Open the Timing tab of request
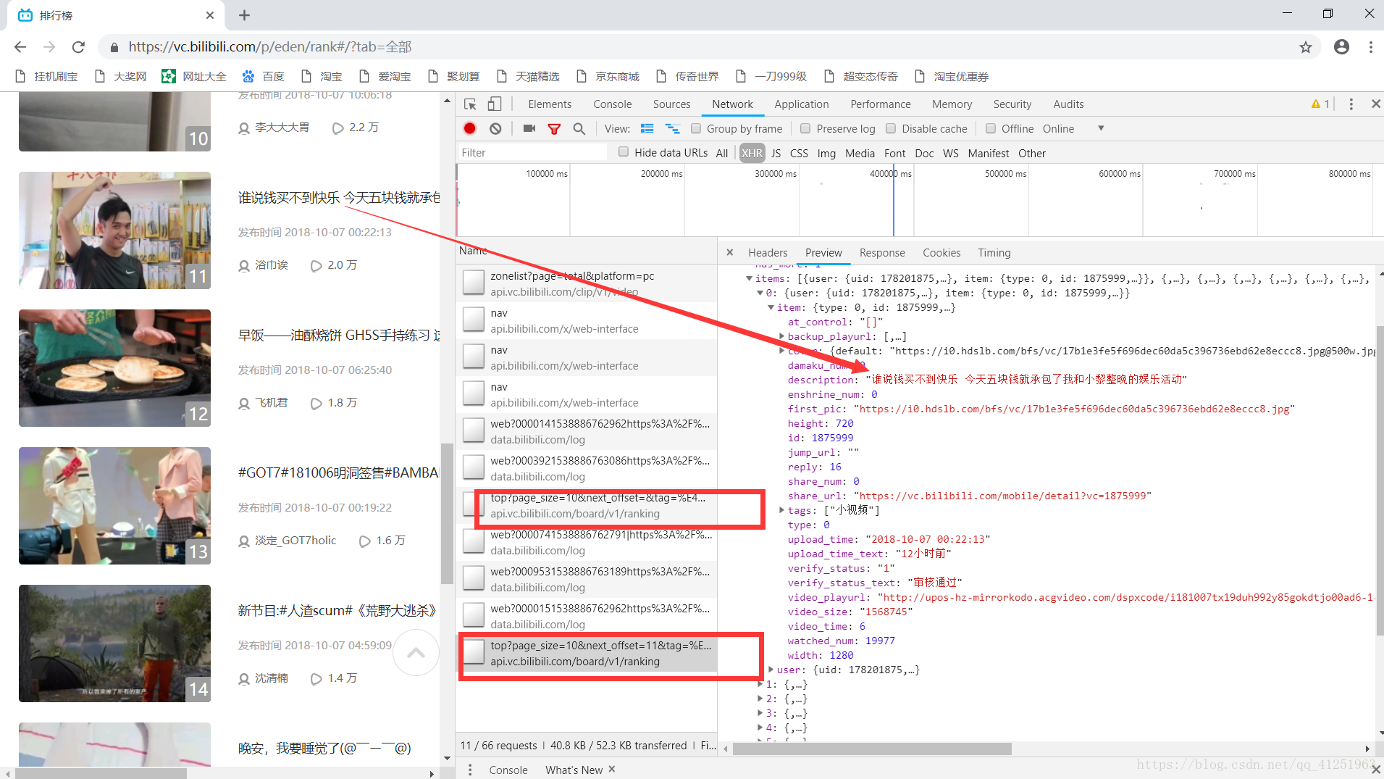Image resolution: width=1384 pixels, height=779 pixels. [994, 252]
